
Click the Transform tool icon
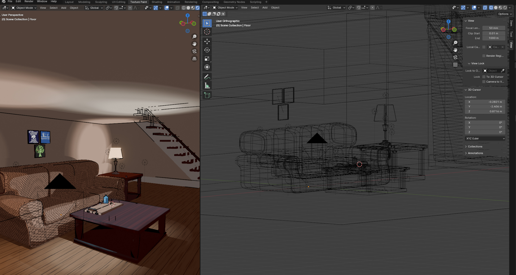tap(207, 67)
